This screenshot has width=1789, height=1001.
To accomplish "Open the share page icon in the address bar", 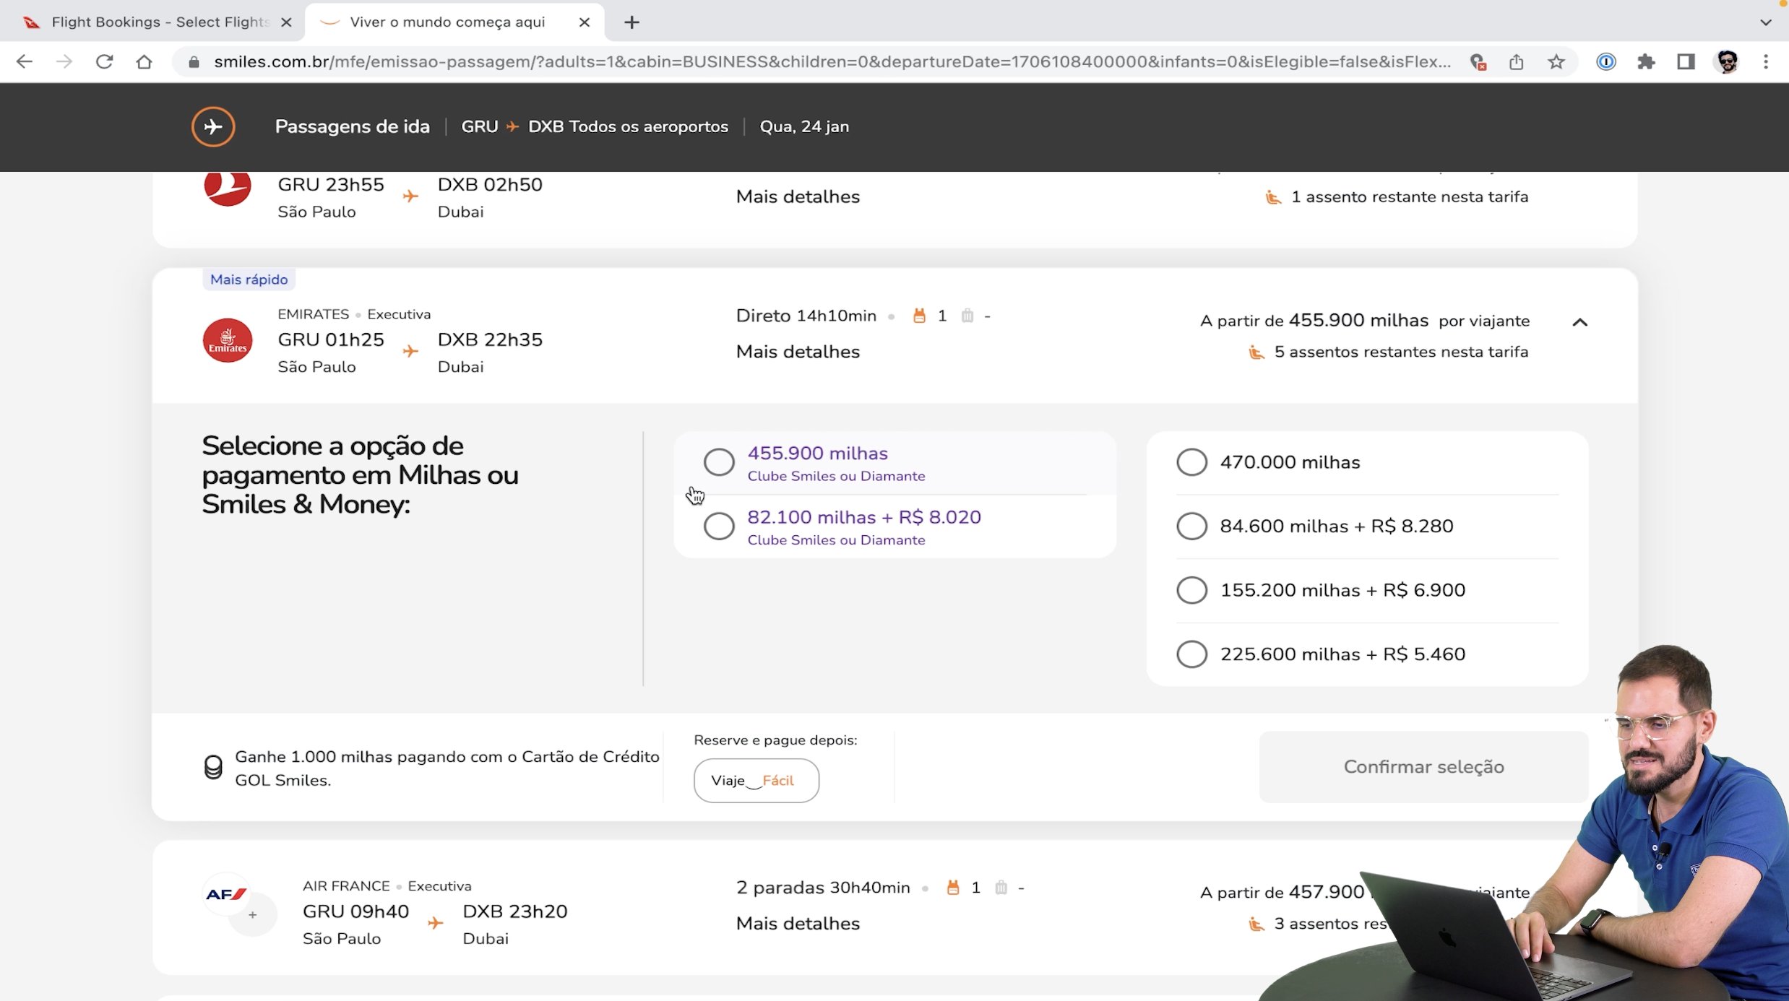I will coord(1517,62).
